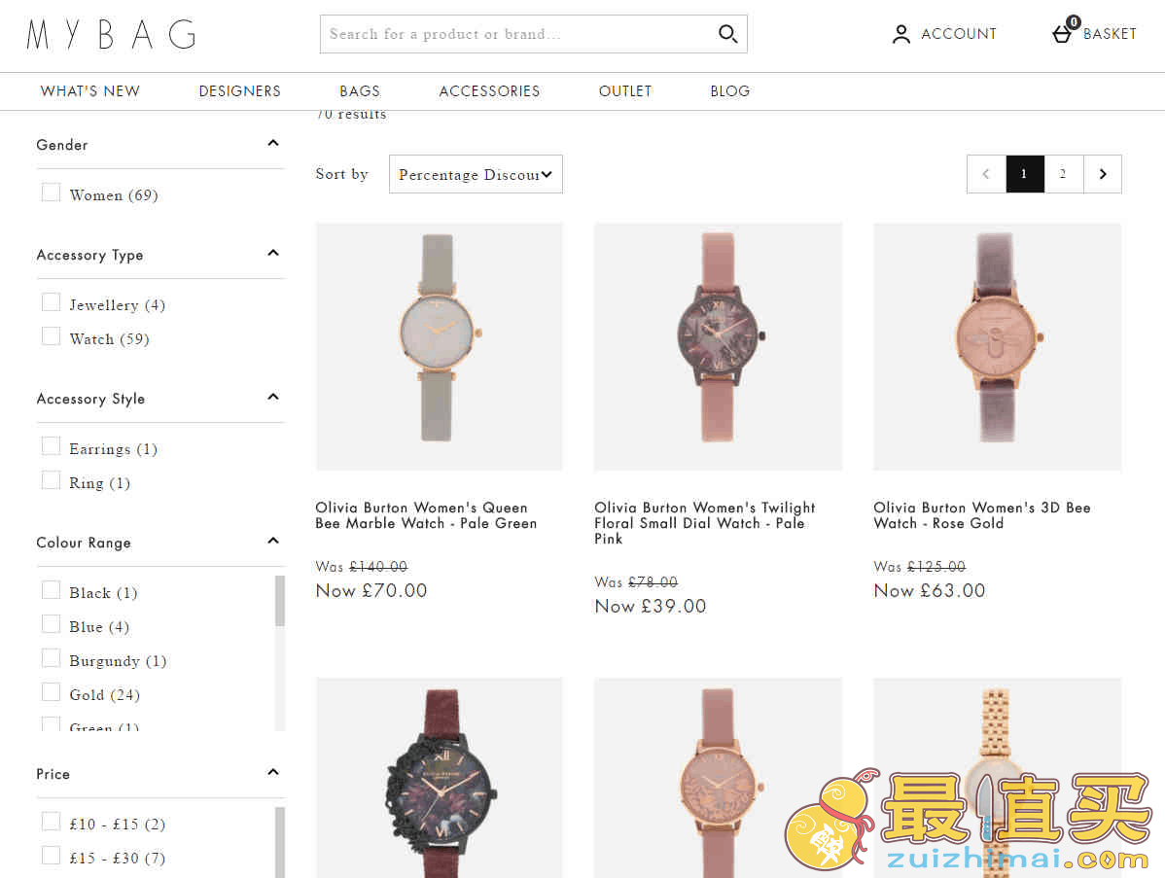Go to results page 2
This screenshot has height=878, width=1165.
coord(1063,174)
